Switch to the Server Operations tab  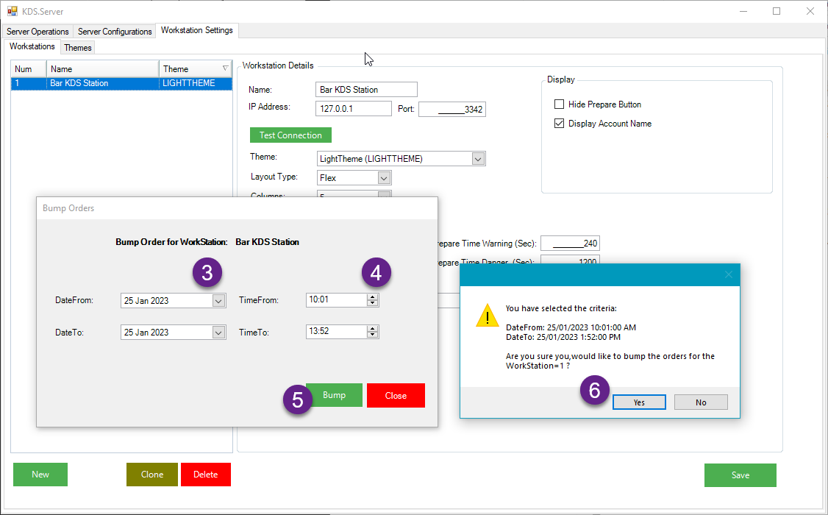38,32
